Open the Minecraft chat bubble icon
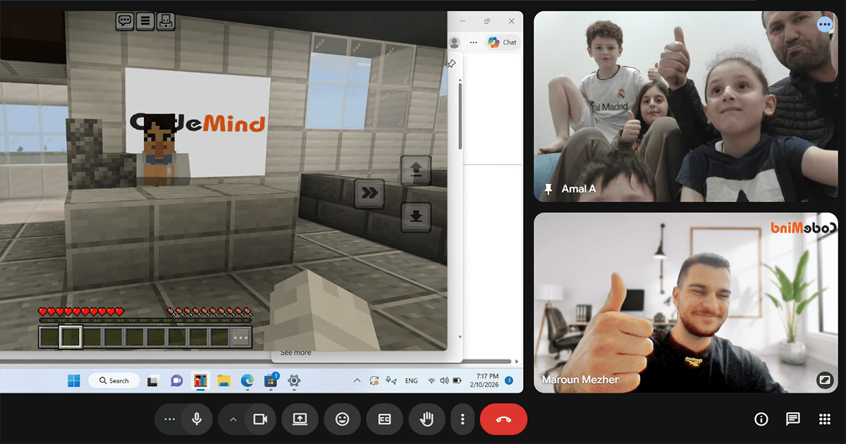 coord(125,21)
